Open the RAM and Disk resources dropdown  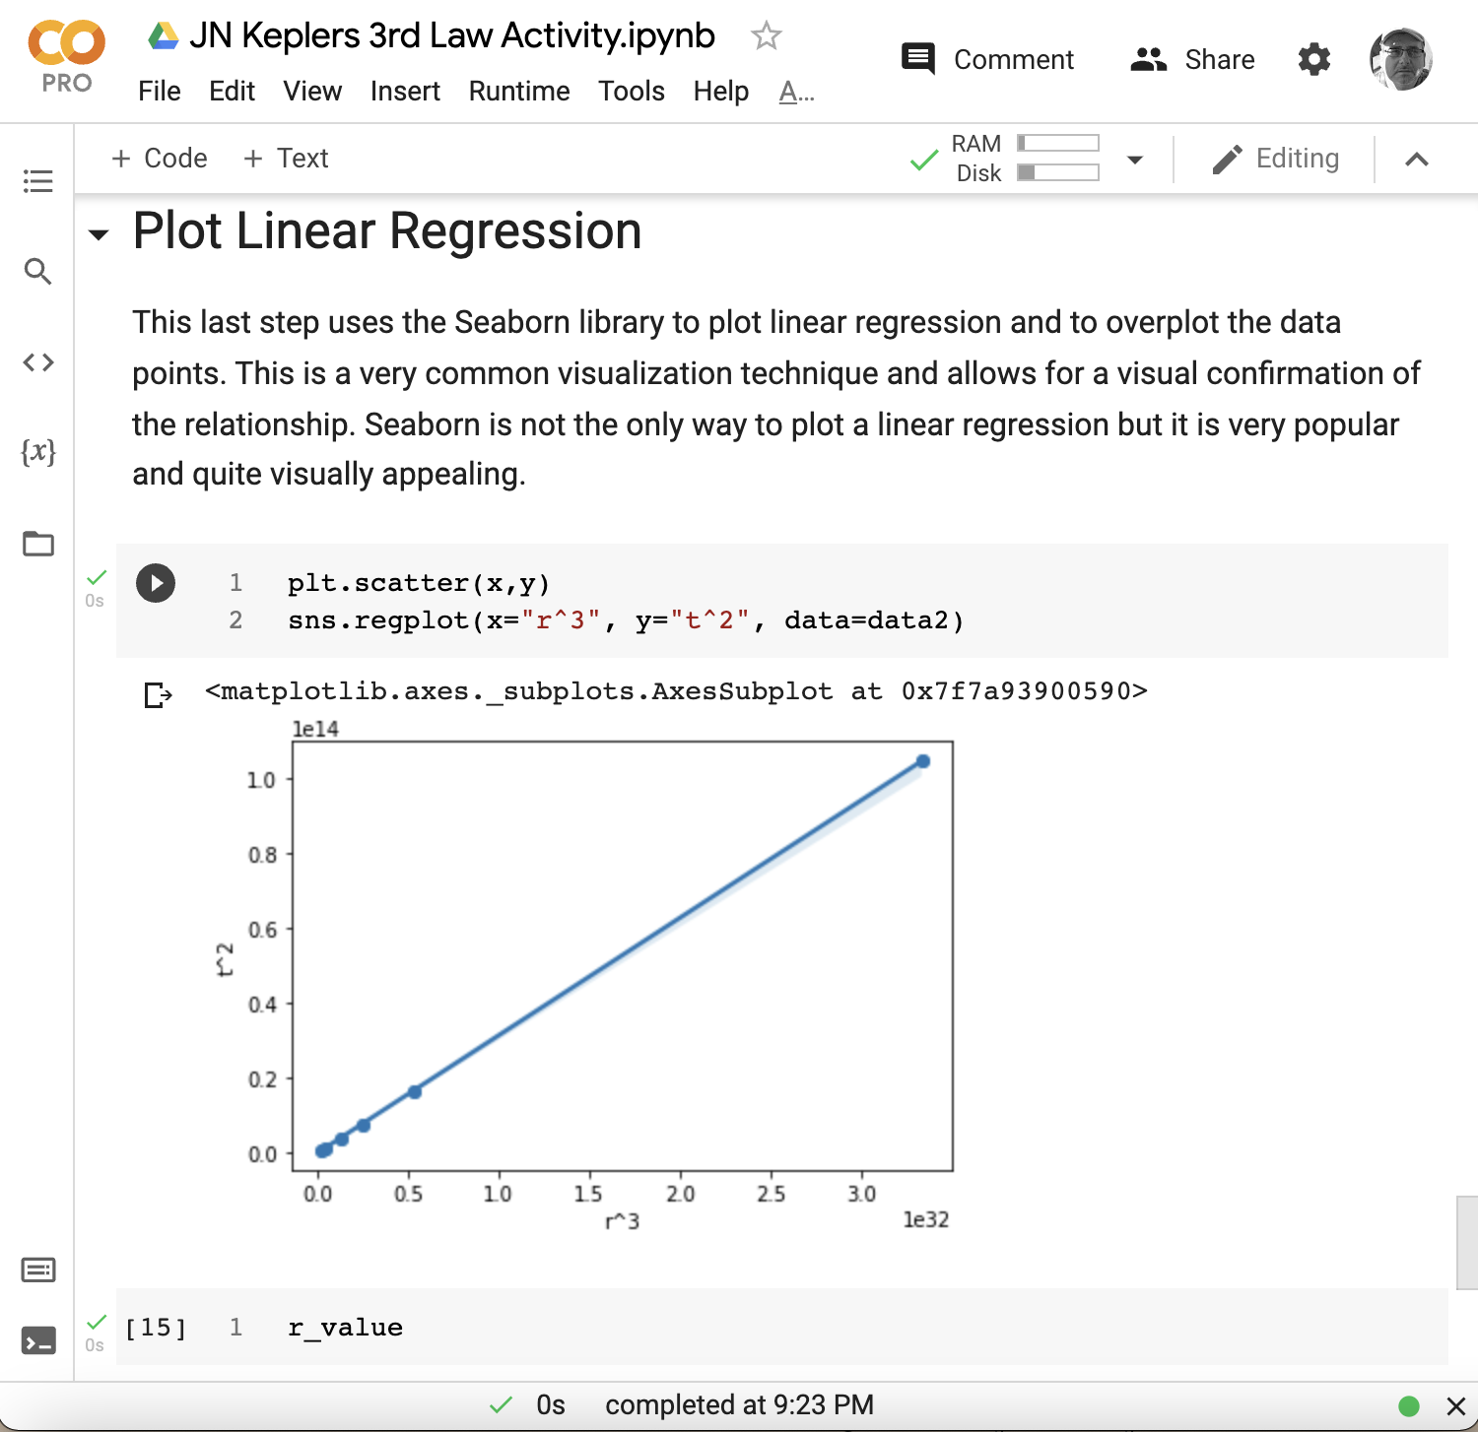(1135, 159)
